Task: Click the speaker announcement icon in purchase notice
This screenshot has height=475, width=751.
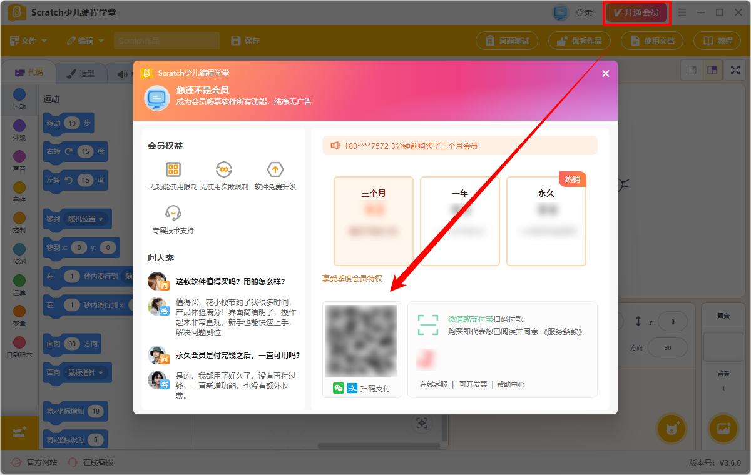Action: pyautogui.click(x=335, y=146)
